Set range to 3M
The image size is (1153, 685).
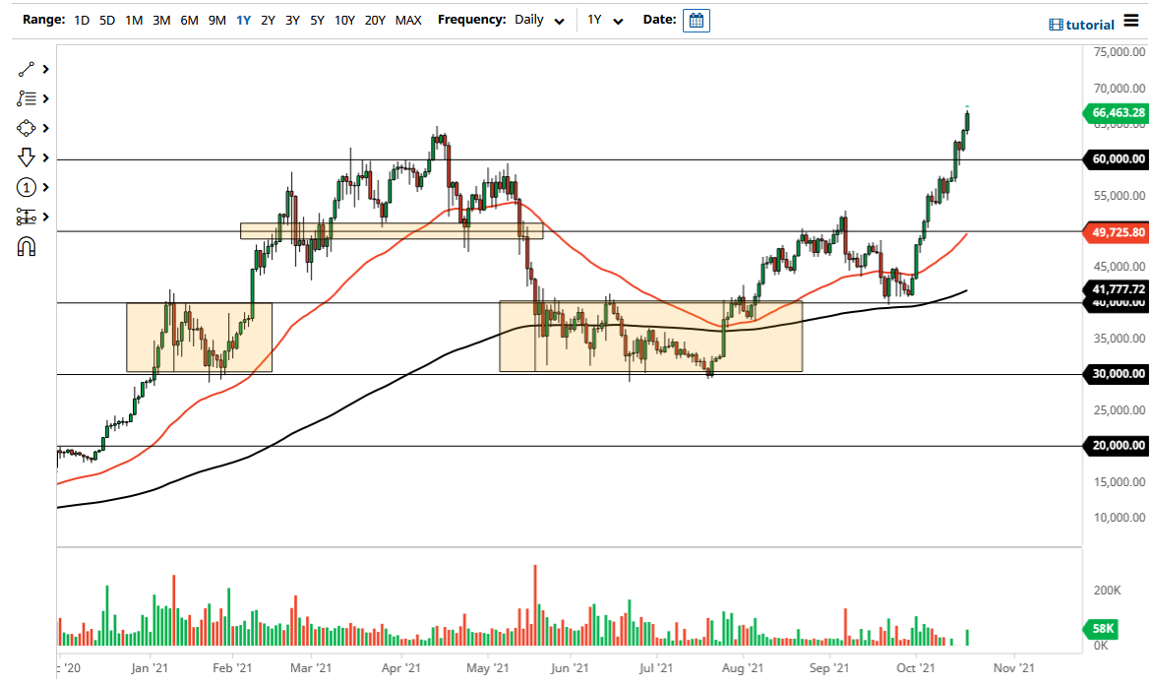tap(161, 21)
